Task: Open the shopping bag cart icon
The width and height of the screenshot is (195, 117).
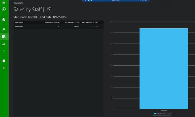Action: pyautogui.click(x=4, y=61)
